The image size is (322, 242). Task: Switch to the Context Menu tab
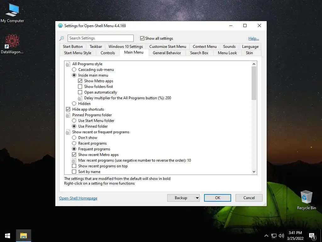205,47
